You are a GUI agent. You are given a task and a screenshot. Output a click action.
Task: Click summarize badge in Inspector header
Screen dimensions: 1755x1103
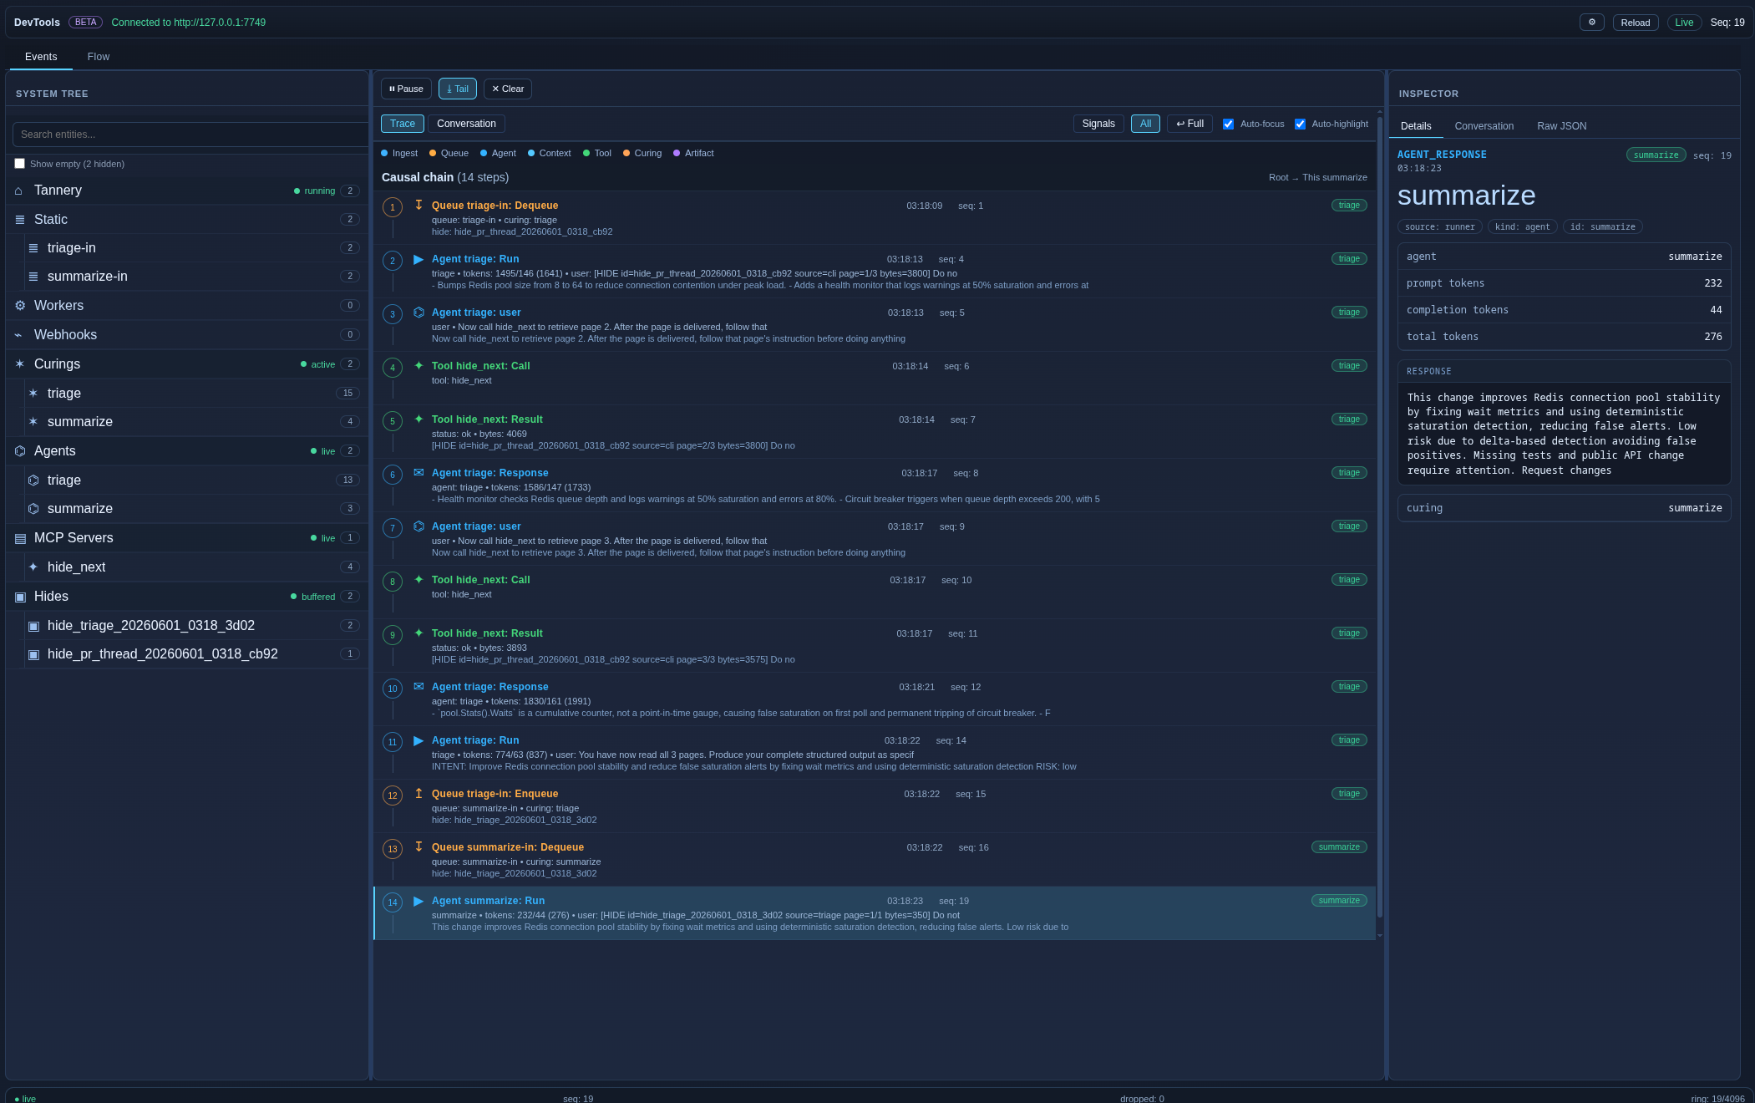(1656, 155)
